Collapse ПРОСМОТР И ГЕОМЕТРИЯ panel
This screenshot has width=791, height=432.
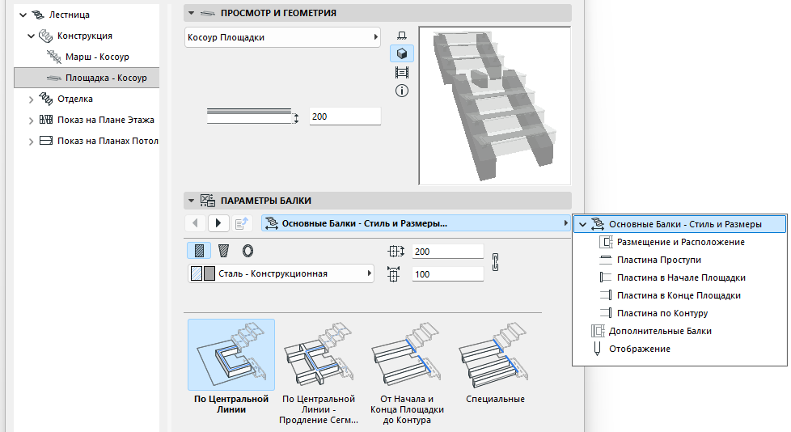click(191, 13)
